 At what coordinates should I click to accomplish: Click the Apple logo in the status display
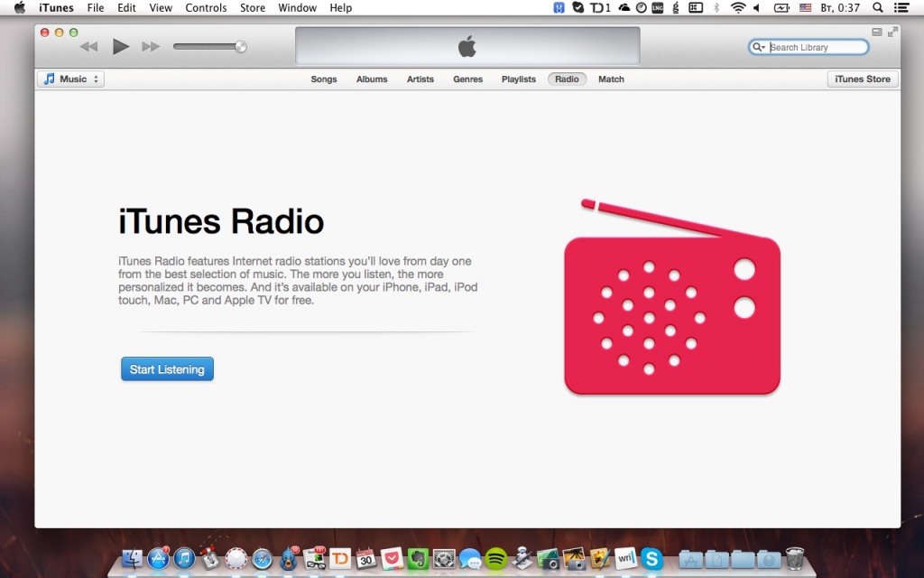[x=467, y=46]
